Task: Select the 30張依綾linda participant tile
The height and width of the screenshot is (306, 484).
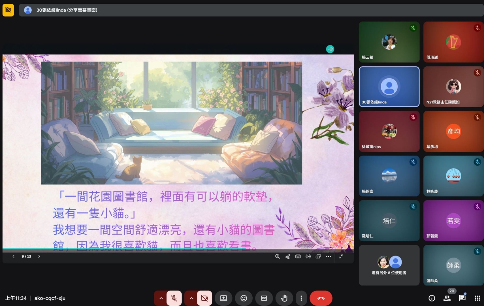Action: pos(389,87)
